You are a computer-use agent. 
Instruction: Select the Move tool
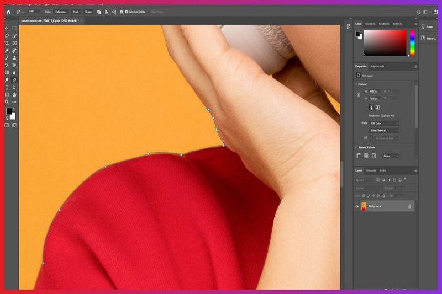coord(7,29)
